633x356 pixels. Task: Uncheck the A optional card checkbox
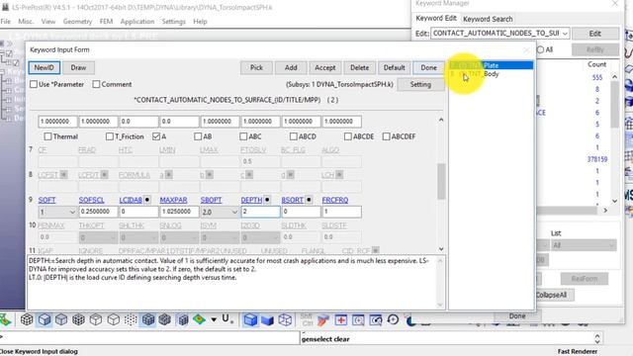pyautogui.click(x=156, y=136)
